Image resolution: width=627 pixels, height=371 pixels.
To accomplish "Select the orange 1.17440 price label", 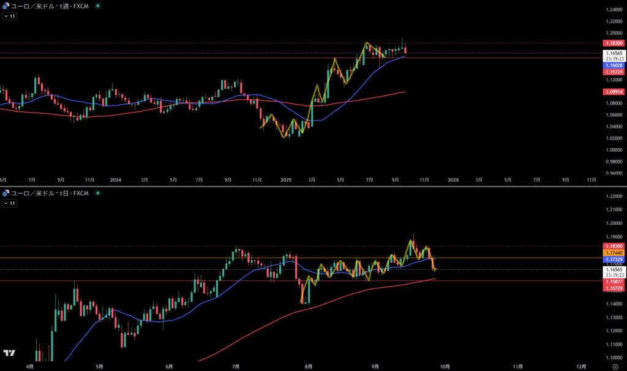I will click(x=614, y=253).
